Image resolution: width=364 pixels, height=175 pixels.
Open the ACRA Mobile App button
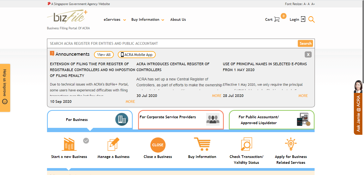136,55
